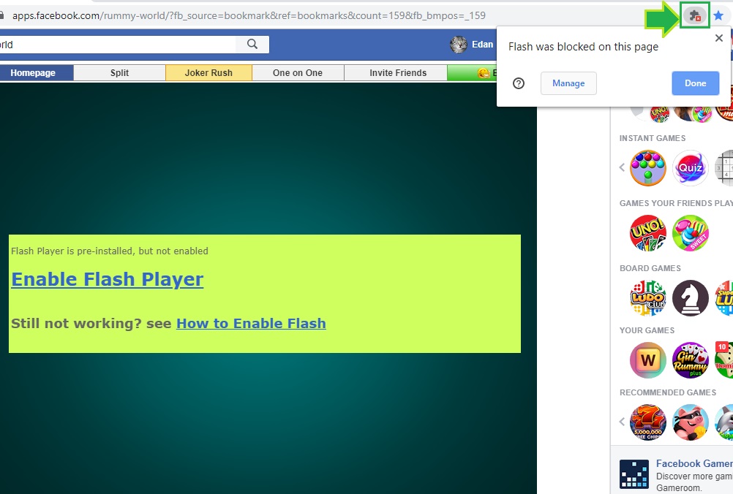The image size is (733, 494).
Task: Click the blocked plugin icon in address bar
Action: coord(695,16)
